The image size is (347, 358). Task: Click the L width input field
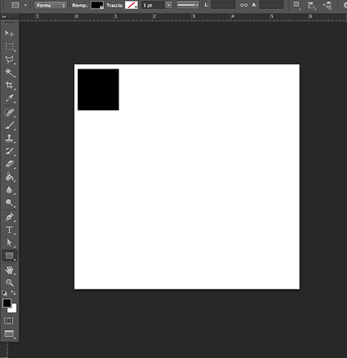[223, 5]
